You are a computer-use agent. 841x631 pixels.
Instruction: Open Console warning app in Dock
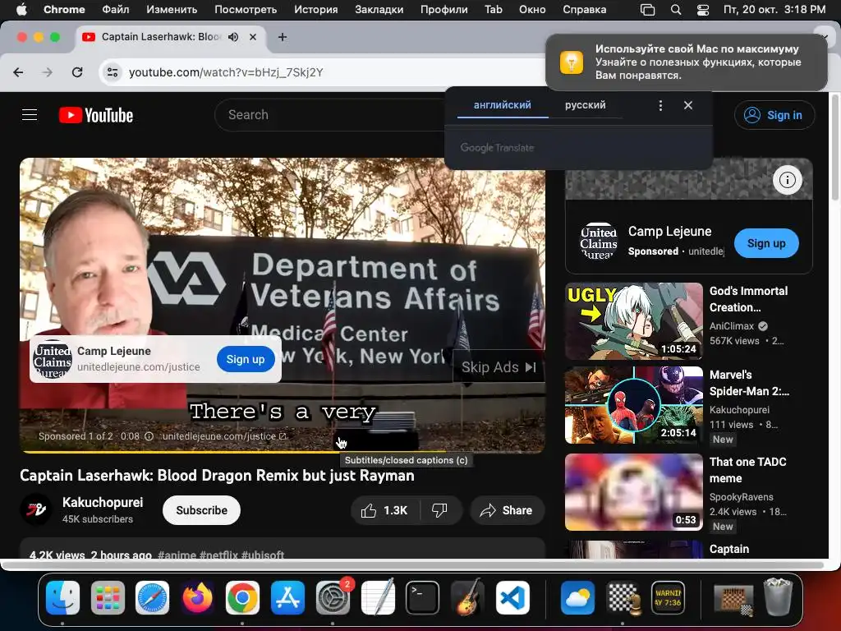pos(668,597)
